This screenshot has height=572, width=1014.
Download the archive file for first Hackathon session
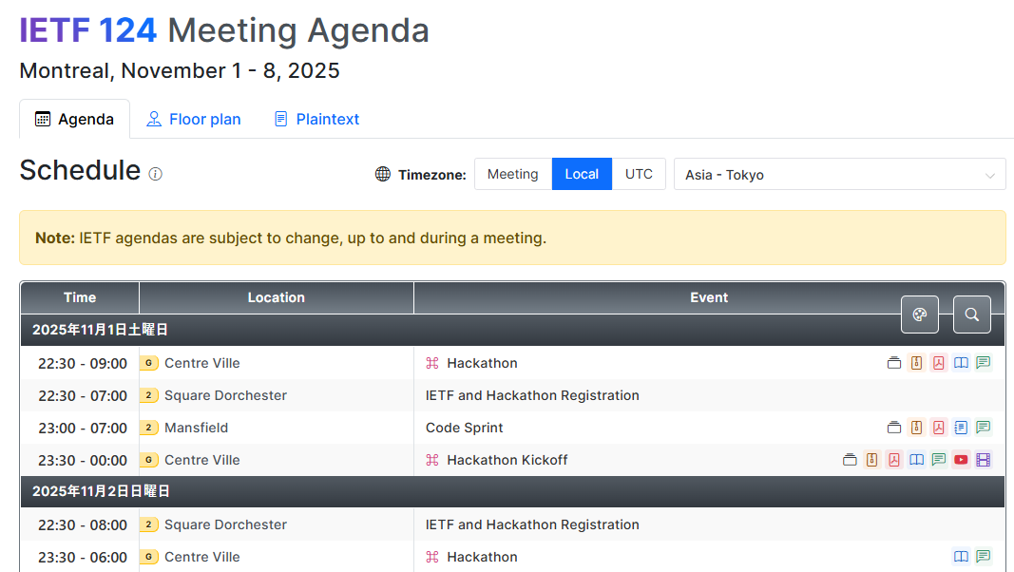pos(916,363)
